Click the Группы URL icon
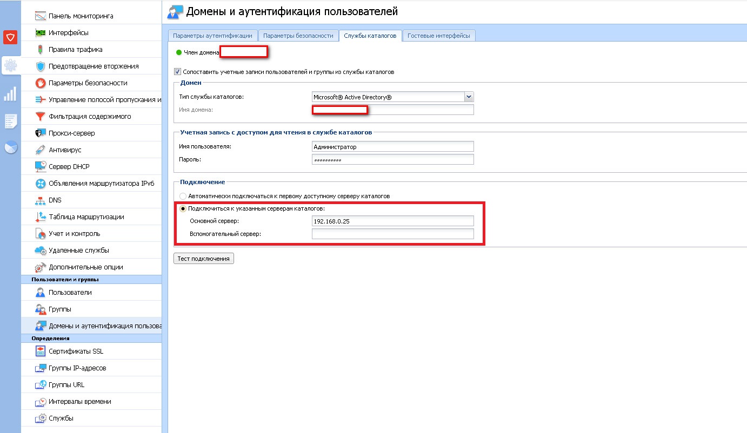This screenshot has width=747, height=433. [x=41, y=385]
